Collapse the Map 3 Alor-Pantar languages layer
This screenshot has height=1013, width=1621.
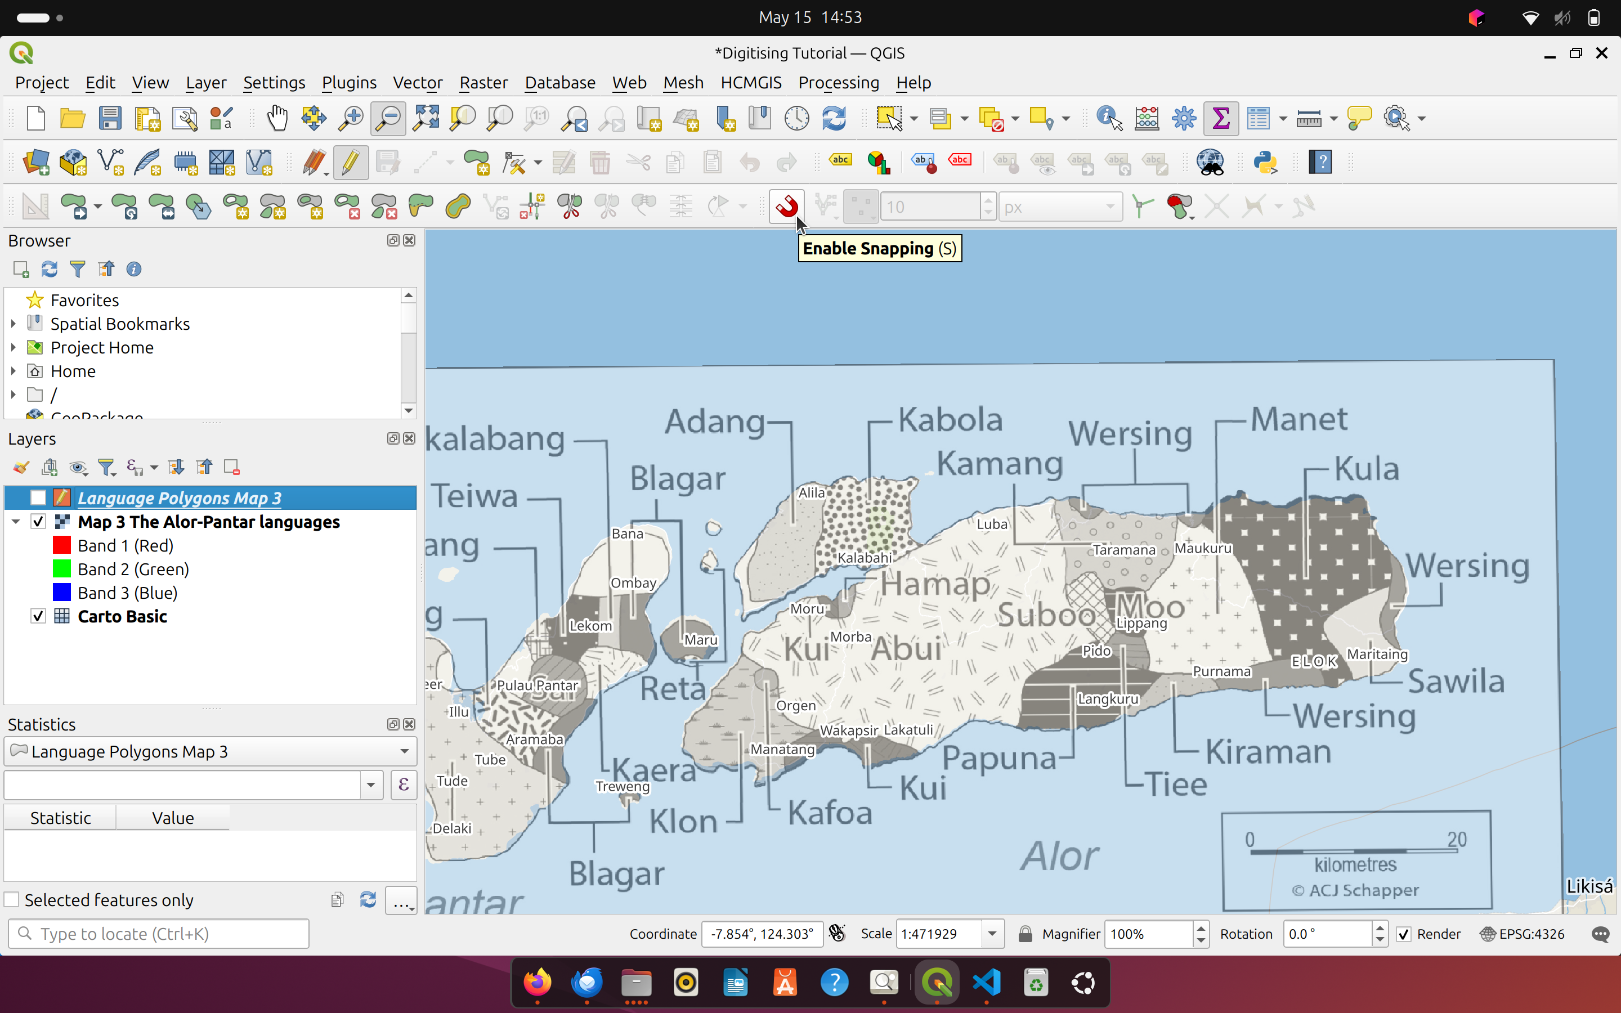coord(15,521)
